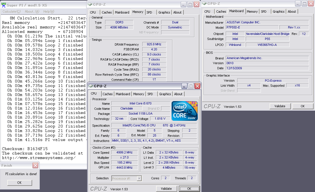Click Validate in the Processor CPU-Z window
Image resolution: width=315 pixels, height=192 pixels.
[166, 189]
